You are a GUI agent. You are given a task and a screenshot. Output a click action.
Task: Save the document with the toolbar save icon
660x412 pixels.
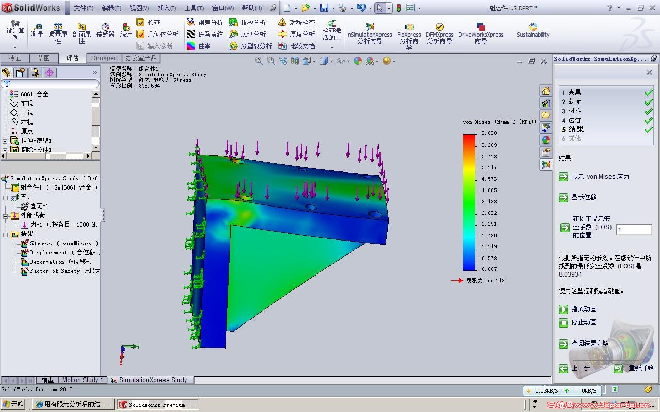tap(324, 8)
